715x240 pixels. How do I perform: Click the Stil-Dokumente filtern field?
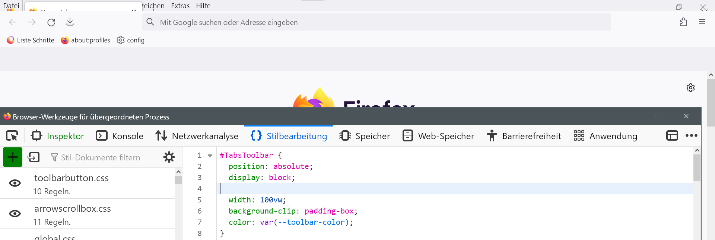(x=101, y=157)
